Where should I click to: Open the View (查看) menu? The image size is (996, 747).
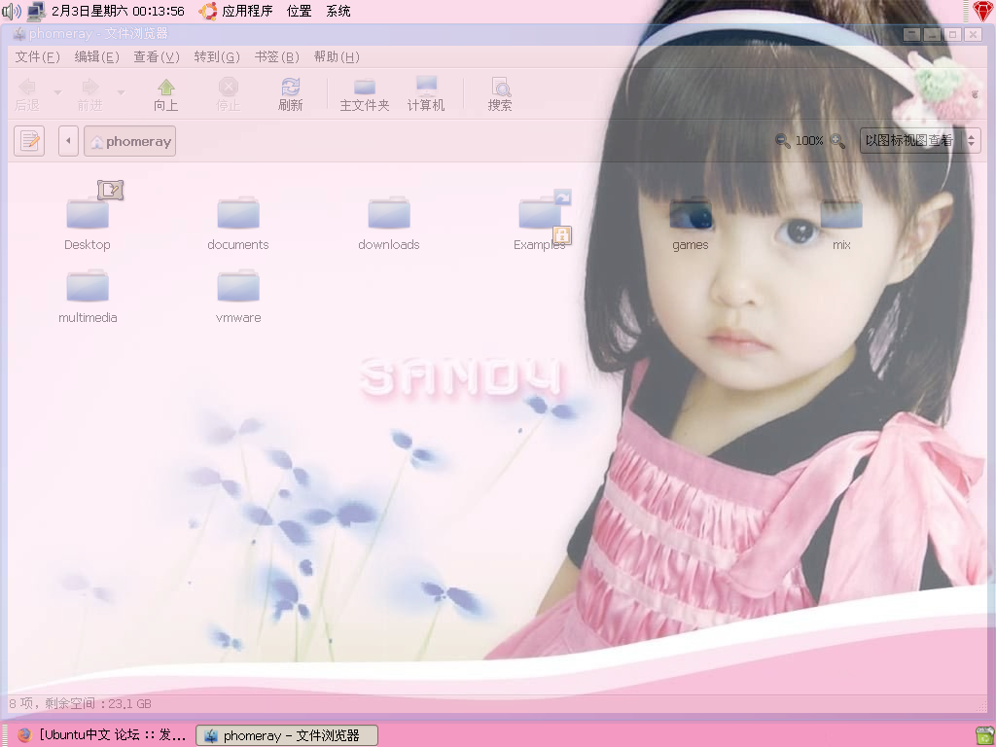point(157,57)
